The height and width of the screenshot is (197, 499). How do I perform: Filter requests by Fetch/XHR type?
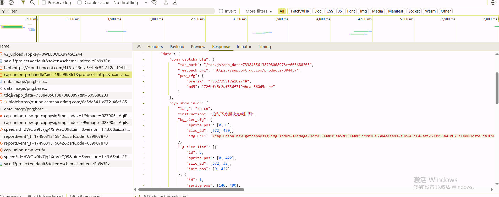(300, 11)
